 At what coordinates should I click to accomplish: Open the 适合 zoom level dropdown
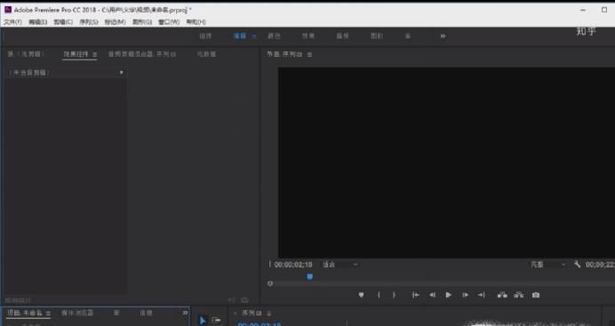click(x=340, y=265)
